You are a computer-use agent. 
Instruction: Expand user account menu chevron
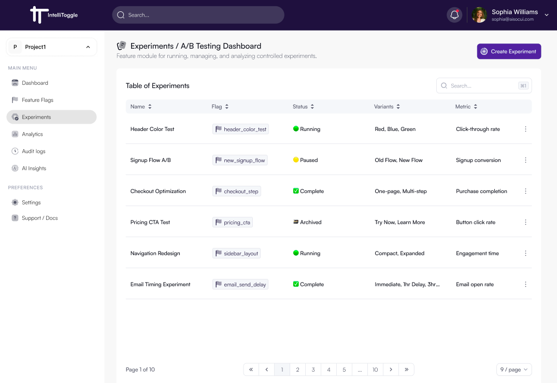(x=547, y=15)
